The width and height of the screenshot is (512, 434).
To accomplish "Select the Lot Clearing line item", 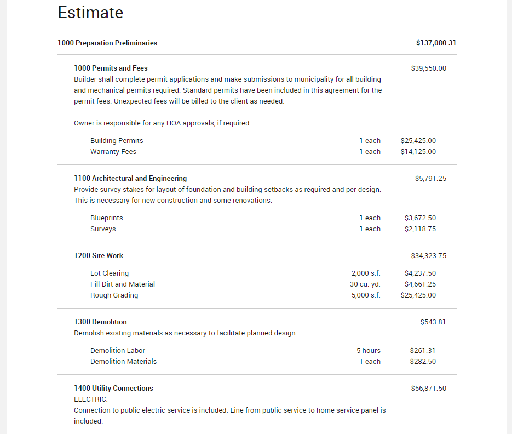I will (x=110, y=273).
